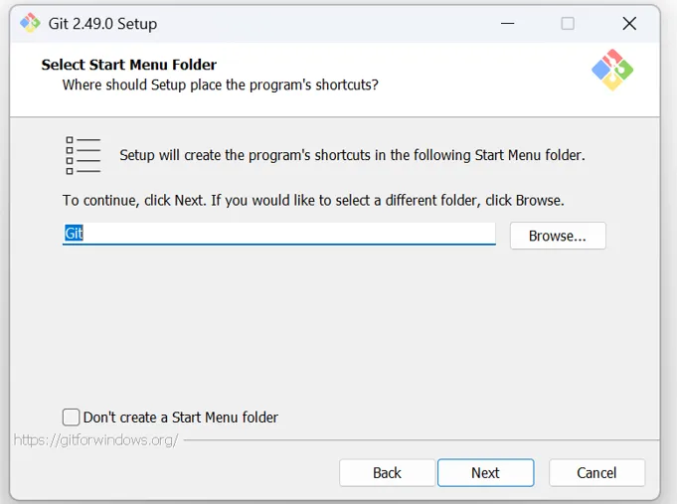Click the "To continue, click Next" instruction text

click(313, 200)
